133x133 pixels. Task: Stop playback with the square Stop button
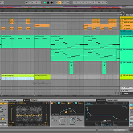(48, 3)
